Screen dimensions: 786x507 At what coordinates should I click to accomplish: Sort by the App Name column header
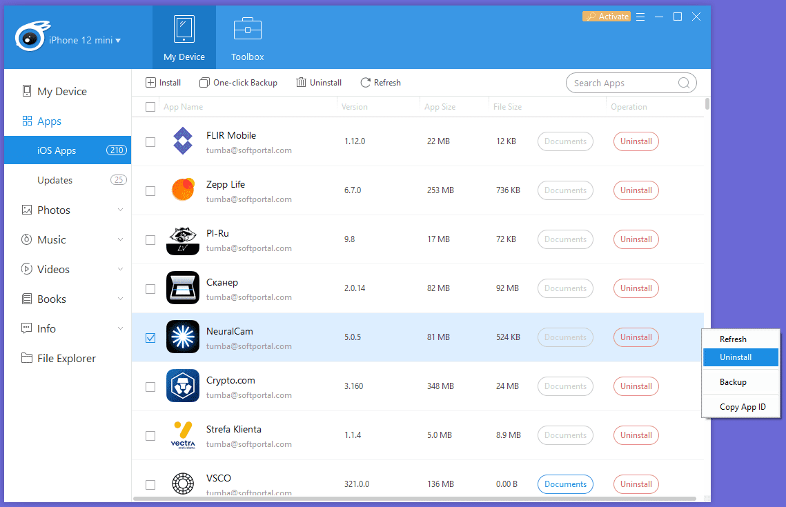click(183, 107)
